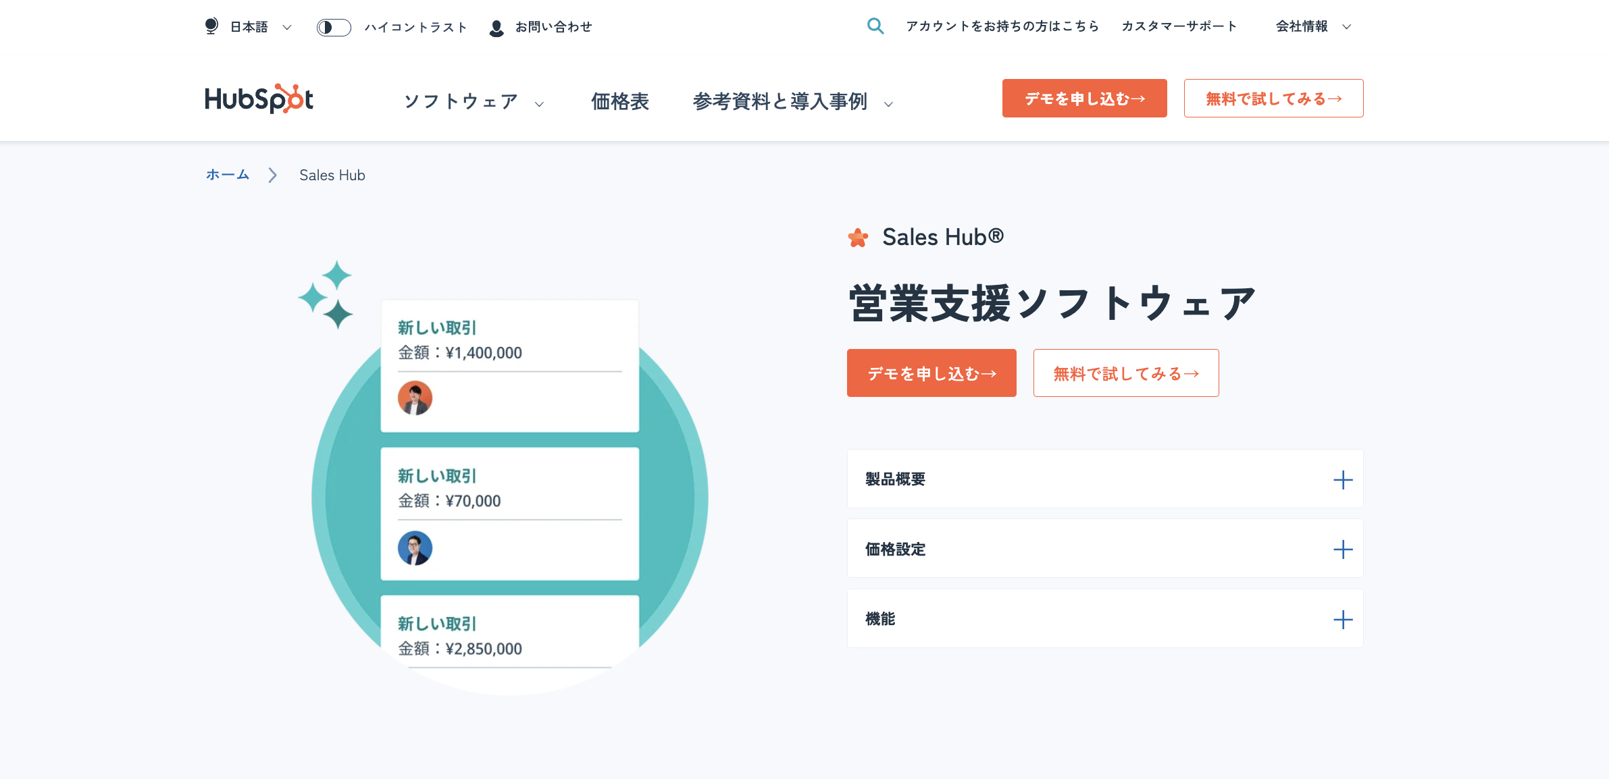The height and width of the screenshot is (779, 1609).
Task: Click the ¥70,000 deal card avatar
Action: point(415,548)
